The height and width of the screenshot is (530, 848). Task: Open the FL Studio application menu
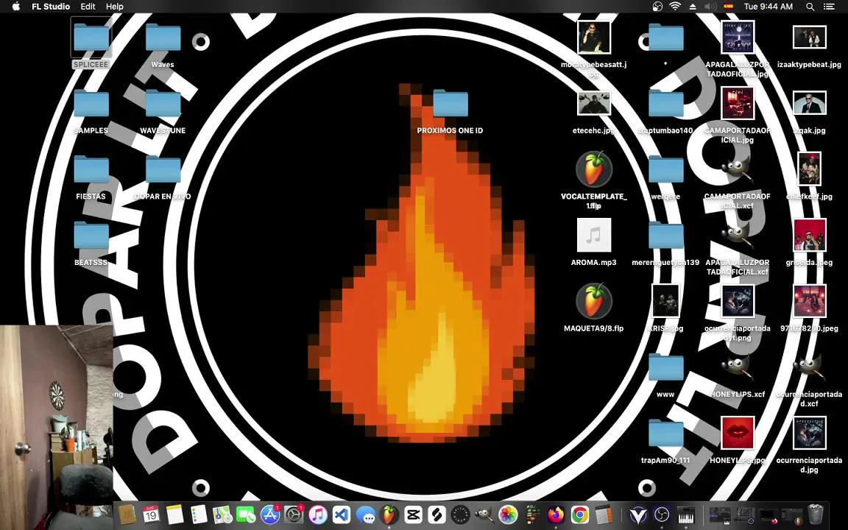(51, 7)
